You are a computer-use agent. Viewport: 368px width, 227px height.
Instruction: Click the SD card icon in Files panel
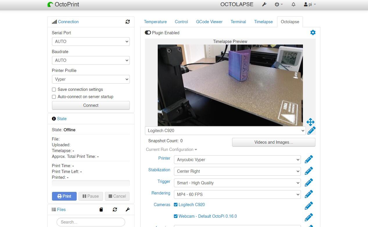101,210
